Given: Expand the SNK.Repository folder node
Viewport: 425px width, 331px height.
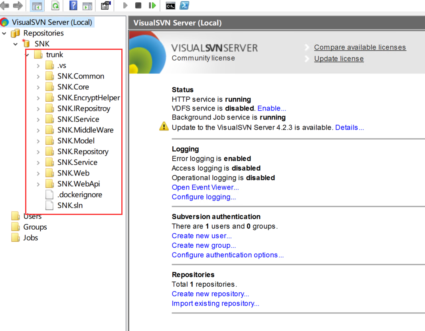Looking at the screenshot, I should tap(38, 152).
